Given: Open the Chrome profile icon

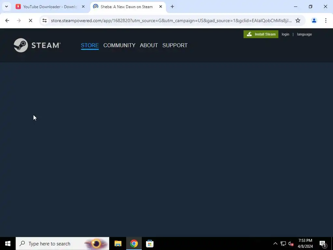Looking at the screenshot, I should pos(314,21).
